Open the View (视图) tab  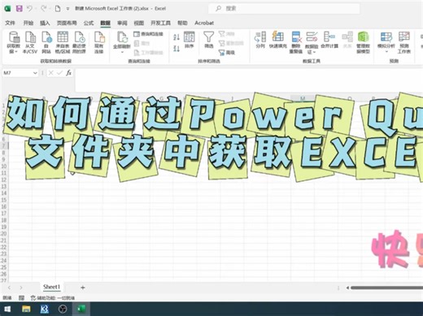click(138, 23)
